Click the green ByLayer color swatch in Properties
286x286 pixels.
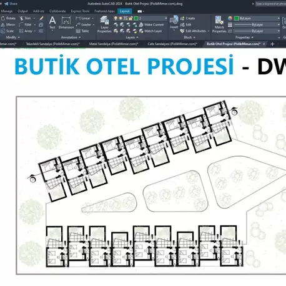pos(237,18)
